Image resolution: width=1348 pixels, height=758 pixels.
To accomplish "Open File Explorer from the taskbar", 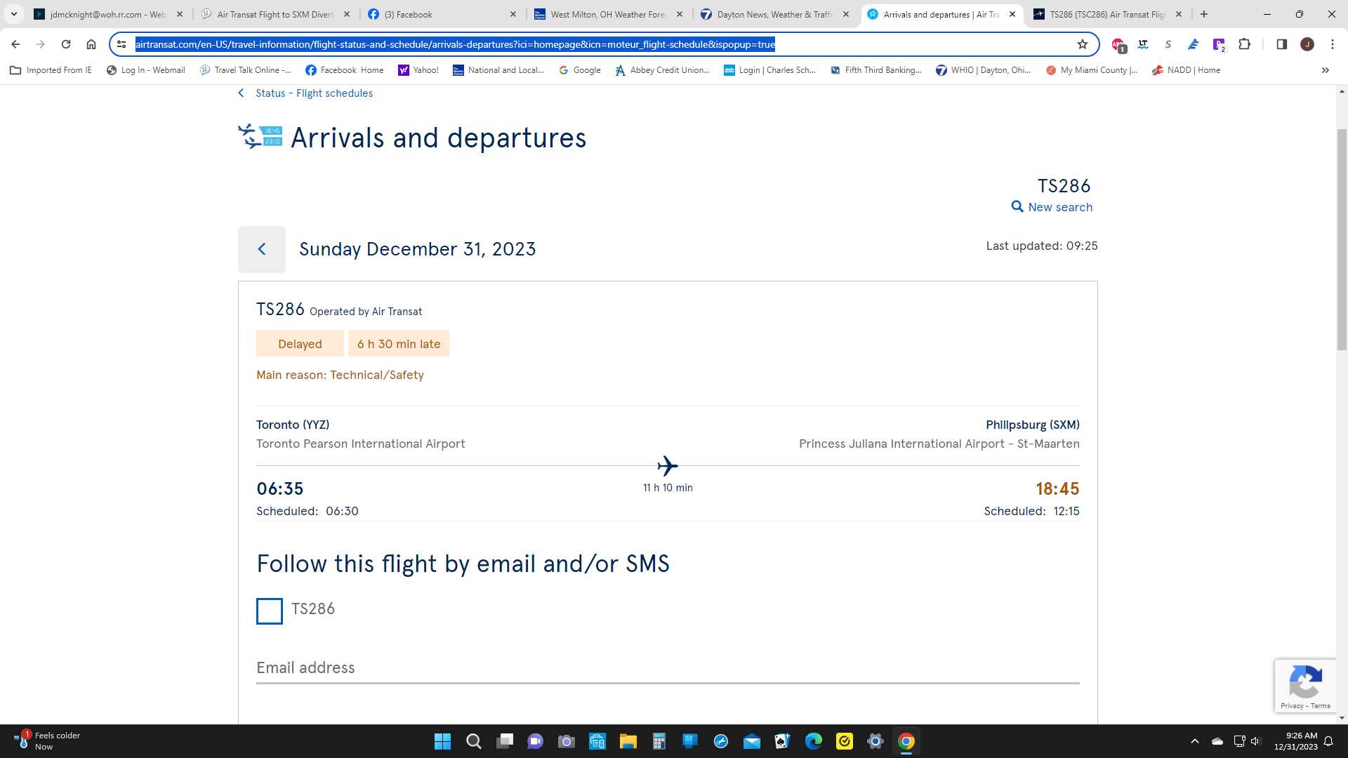I will [628, 741].
